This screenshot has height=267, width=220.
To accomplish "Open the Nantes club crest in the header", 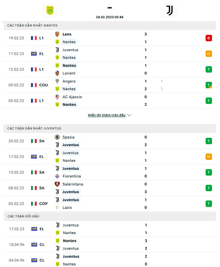I will 50,11.
